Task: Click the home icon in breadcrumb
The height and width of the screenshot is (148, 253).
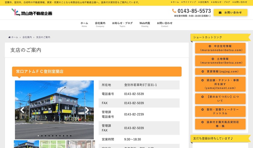Action: [x=10, y=37]
